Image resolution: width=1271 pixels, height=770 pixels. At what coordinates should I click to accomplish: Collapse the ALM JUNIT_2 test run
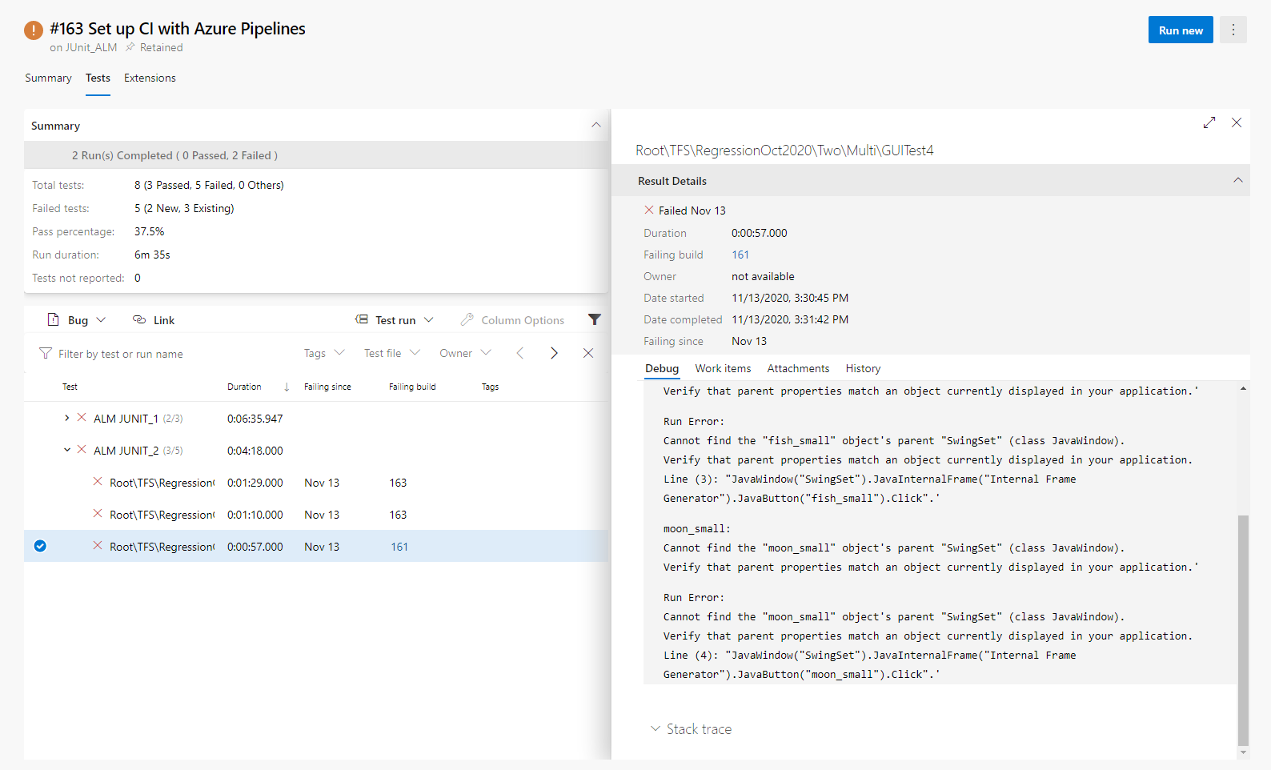(67, 450)
